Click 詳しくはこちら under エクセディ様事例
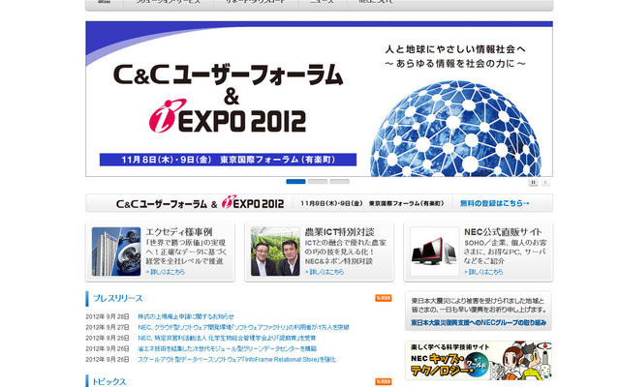 pyautogui.click(x=166, y=272)
